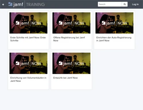Select title 'Erste Schritte mit Jamf Now: Erste Schritte'
The height and width of the screenshot is (110, 143).
tap(28, 39)
